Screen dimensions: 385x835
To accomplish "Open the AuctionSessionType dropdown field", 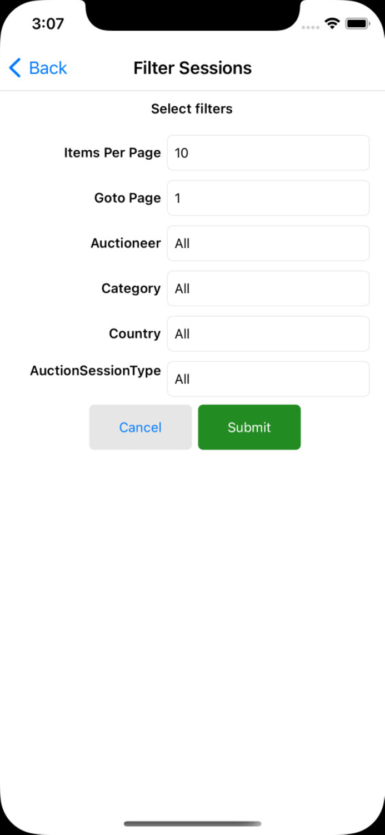I will point(268,379).
